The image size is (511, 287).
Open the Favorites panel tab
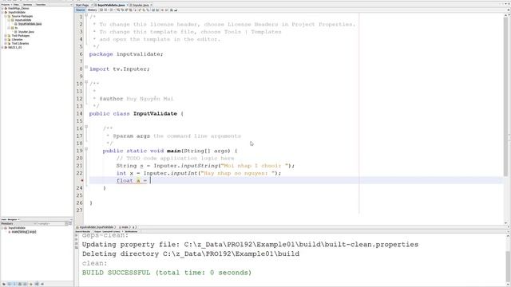tap(41, 5)
